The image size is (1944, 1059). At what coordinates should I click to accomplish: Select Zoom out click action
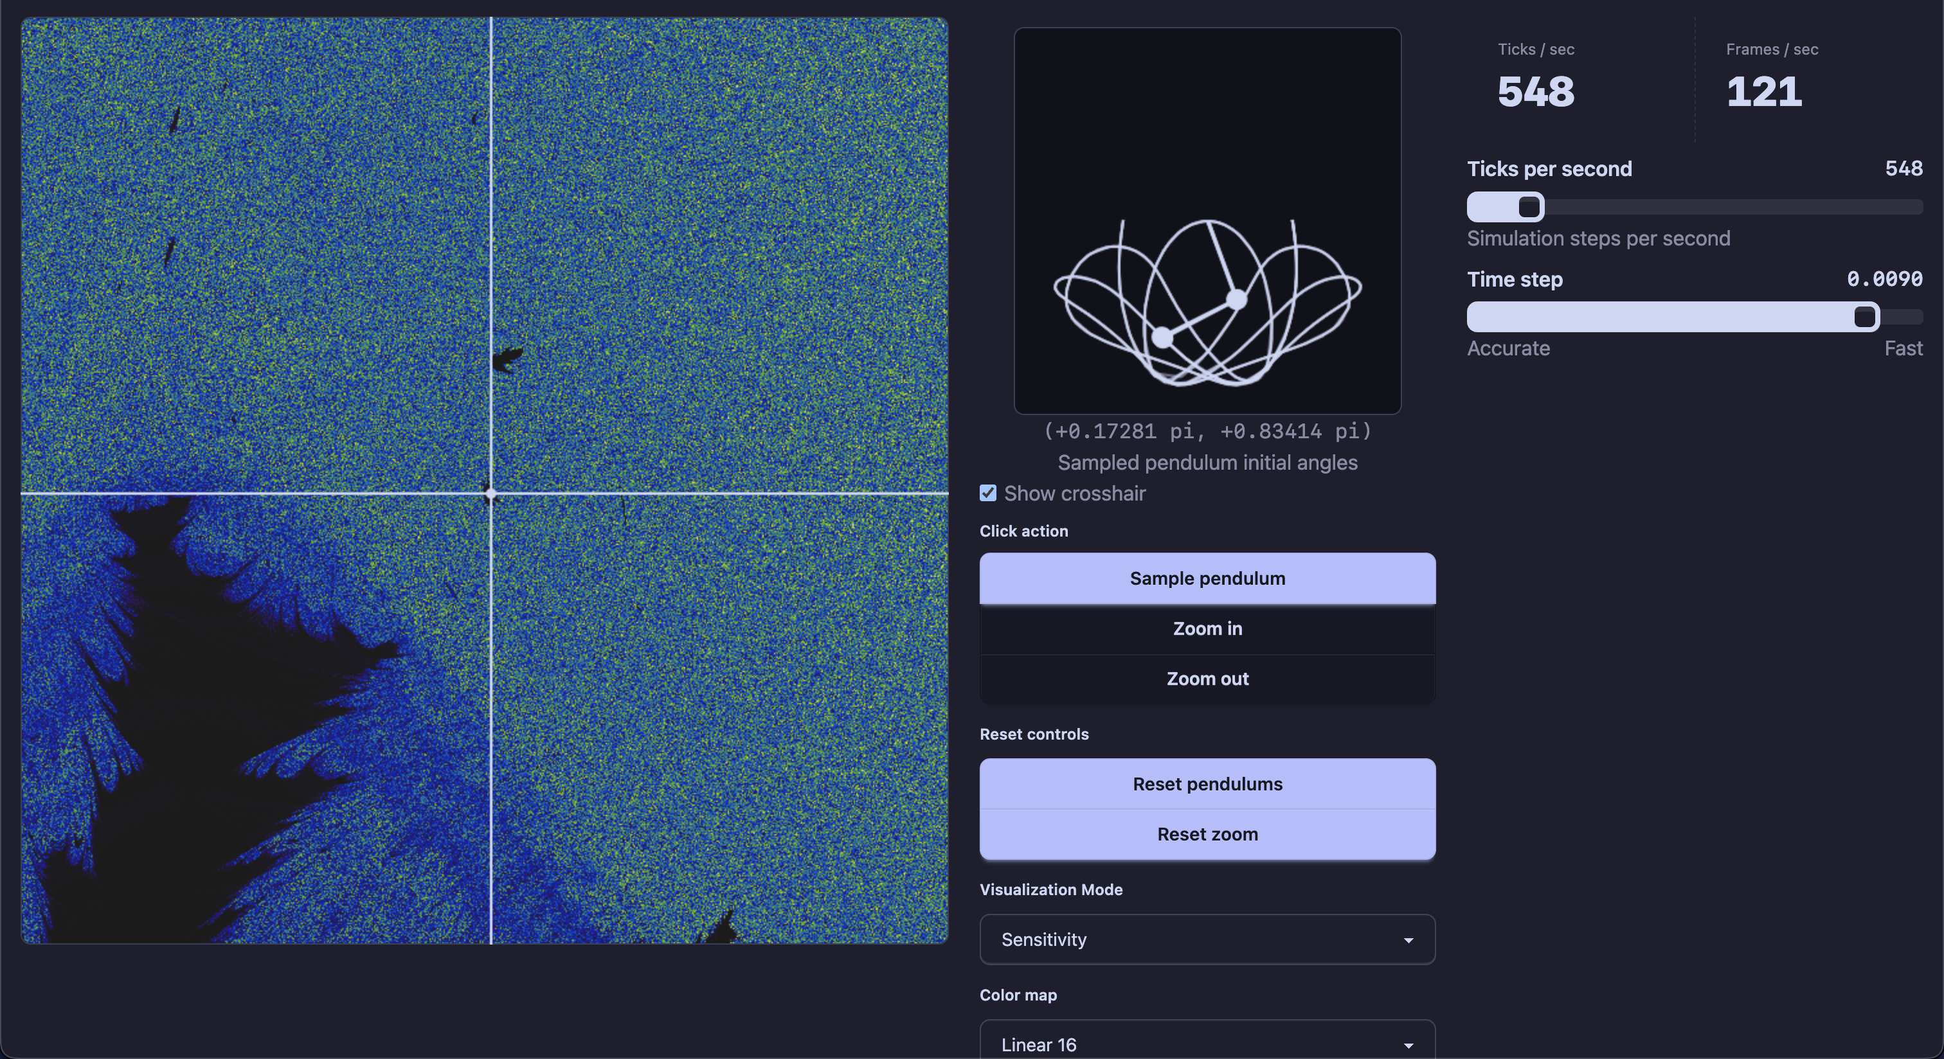[1207, 679]
